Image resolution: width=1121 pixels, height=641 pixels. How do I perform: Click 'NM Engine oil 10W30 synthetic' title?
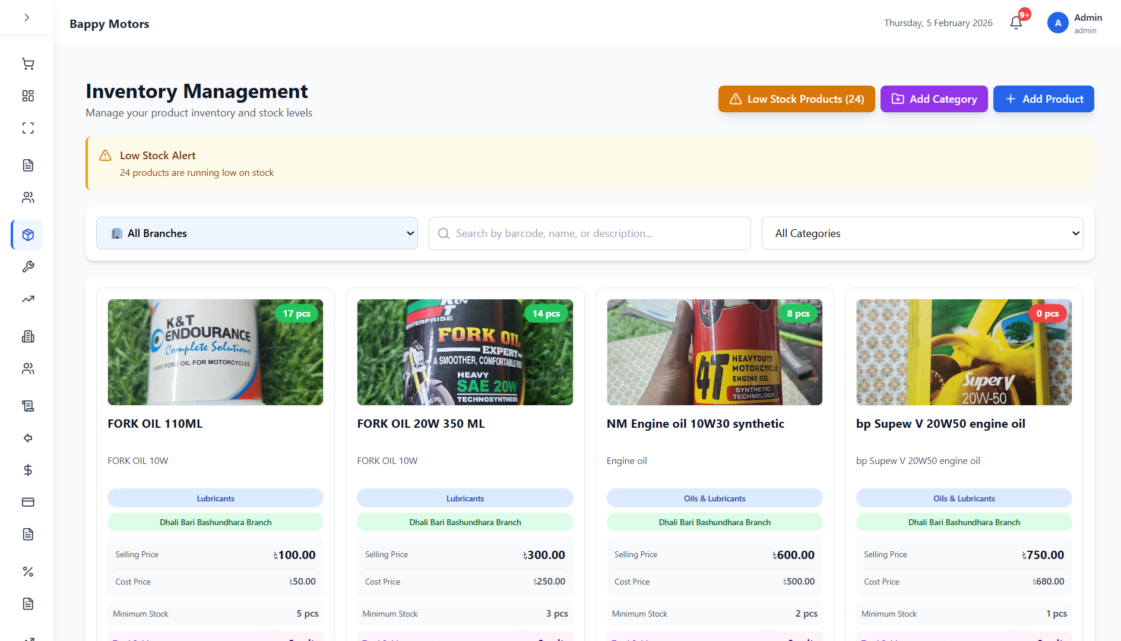pos(695,424)
